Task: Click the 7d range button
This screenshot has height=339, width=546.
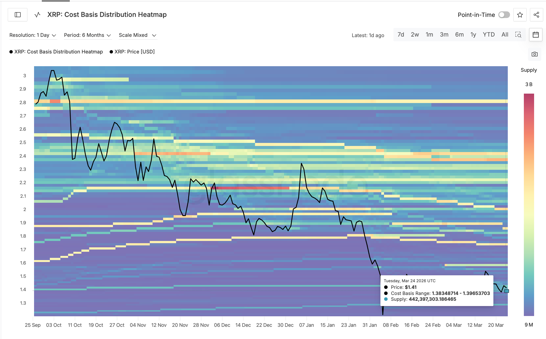Action: 400,34
